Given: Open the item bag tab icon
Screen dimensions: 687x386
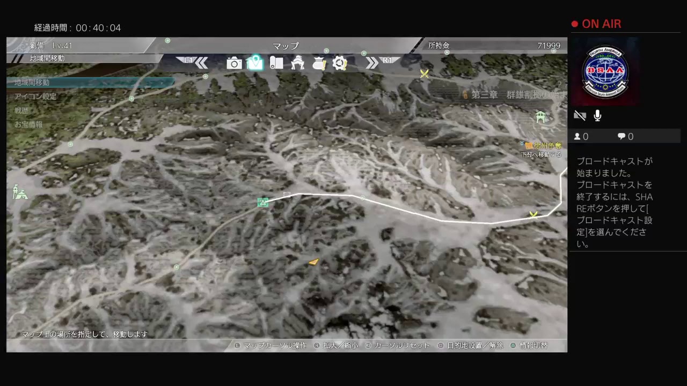Looking at the screenshot, I should [319, 64].
